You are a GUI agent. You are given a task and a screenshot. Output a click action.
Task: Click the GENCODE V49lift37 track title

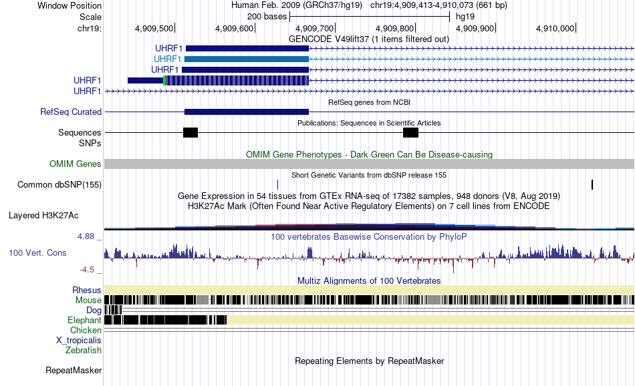click(x=369, y=39)
